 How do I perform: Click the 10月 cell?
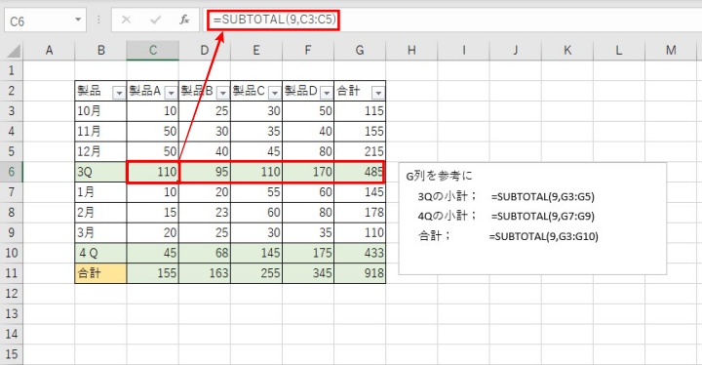coord(100,110)
